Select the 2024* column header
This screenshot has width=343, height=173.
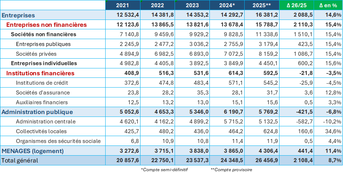(x=227, y=5)
